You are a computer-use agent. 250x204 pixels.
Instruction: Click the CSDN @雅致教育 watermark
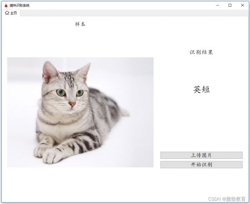(x=226, y=199)
